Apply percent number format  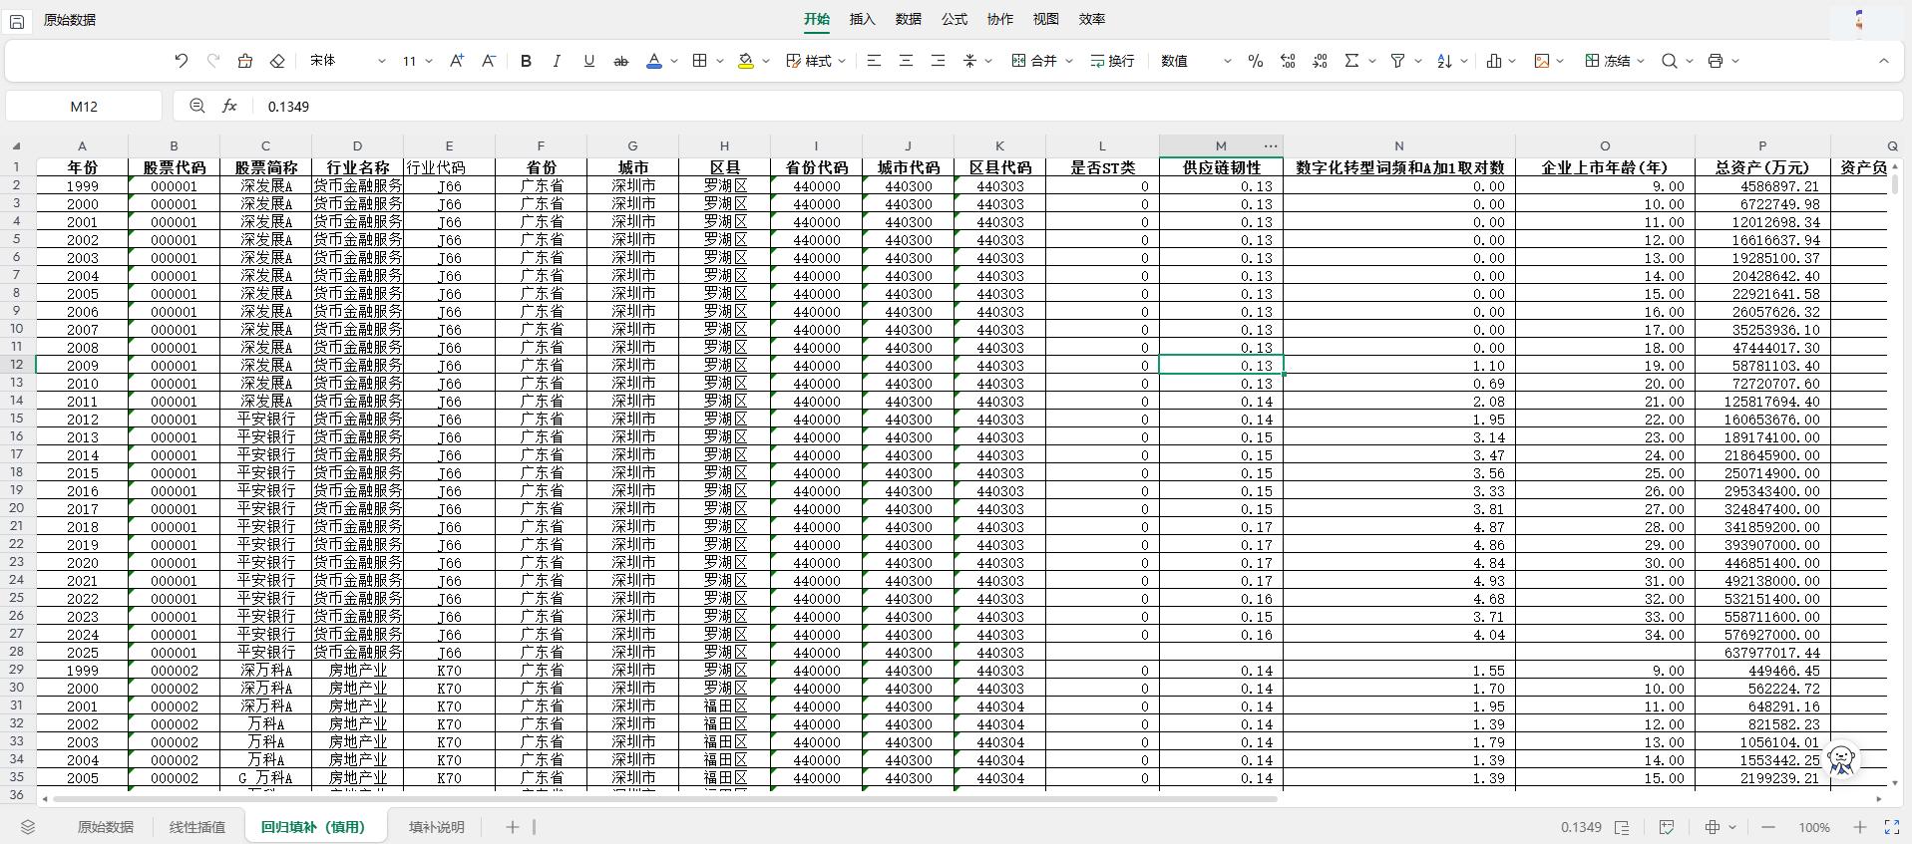(x=1256, y=61)
